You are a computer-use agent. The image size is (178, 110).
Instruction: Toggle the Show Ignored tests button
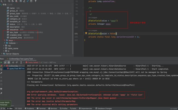point(9,62)
